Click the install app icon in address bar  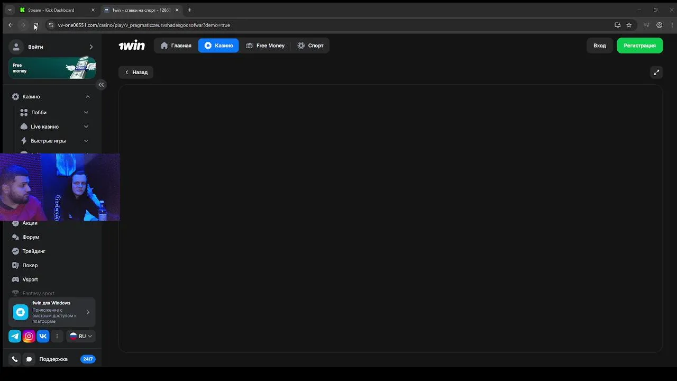click(617, 25)
